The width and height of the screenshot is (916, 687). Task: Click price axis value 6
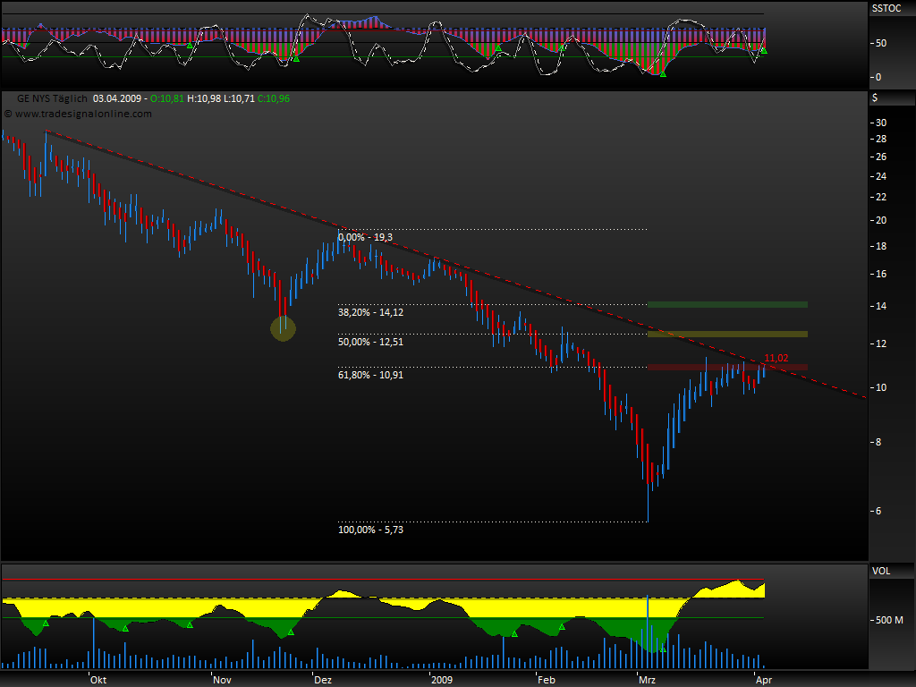(x=878, y=511)
